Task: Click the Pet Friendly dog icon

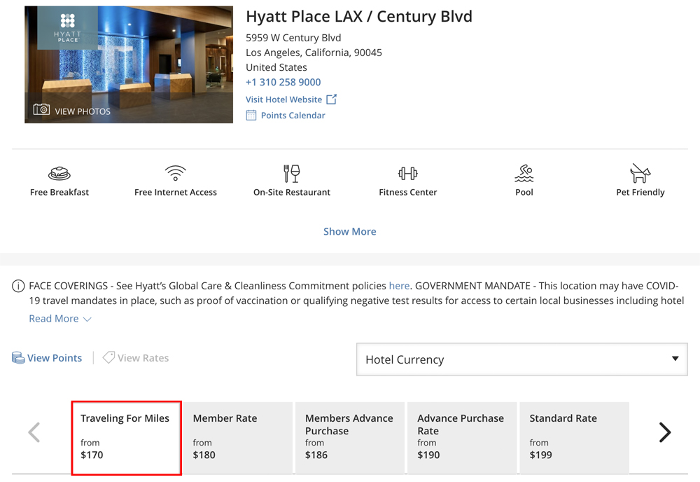Action: (x=640, y=173)
